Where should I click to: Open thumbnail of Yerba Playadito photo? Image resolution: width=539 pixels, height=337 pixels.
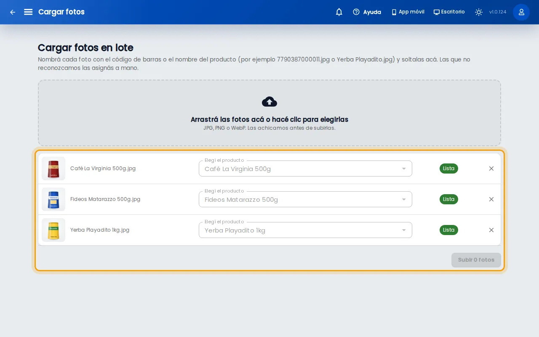tap(53, 230)
